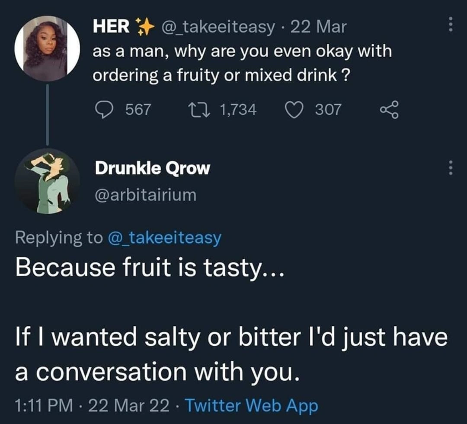Click the 1:11 PM · 22 Mar 22 timestamp
Screen dimensions: 467x424
[x=92, y=405]
